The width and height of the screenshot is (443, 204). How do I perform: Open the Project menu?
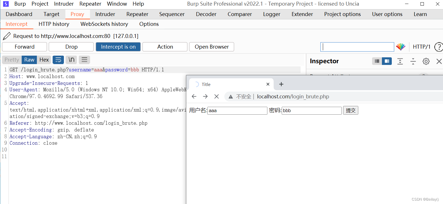[40, 4]
